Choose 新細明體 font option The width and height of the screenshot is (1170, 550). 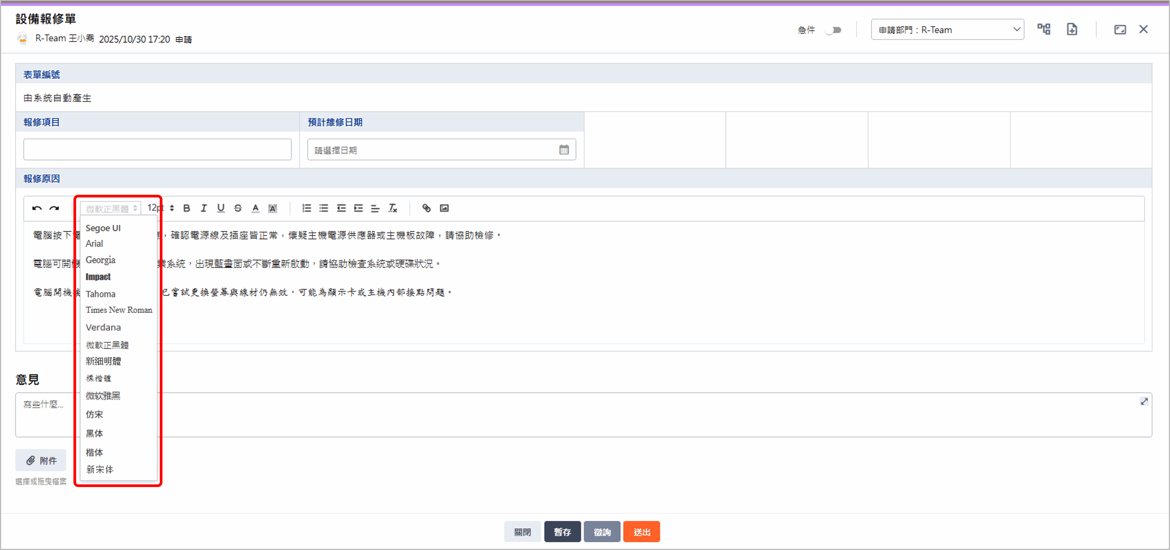pos(103,361)
